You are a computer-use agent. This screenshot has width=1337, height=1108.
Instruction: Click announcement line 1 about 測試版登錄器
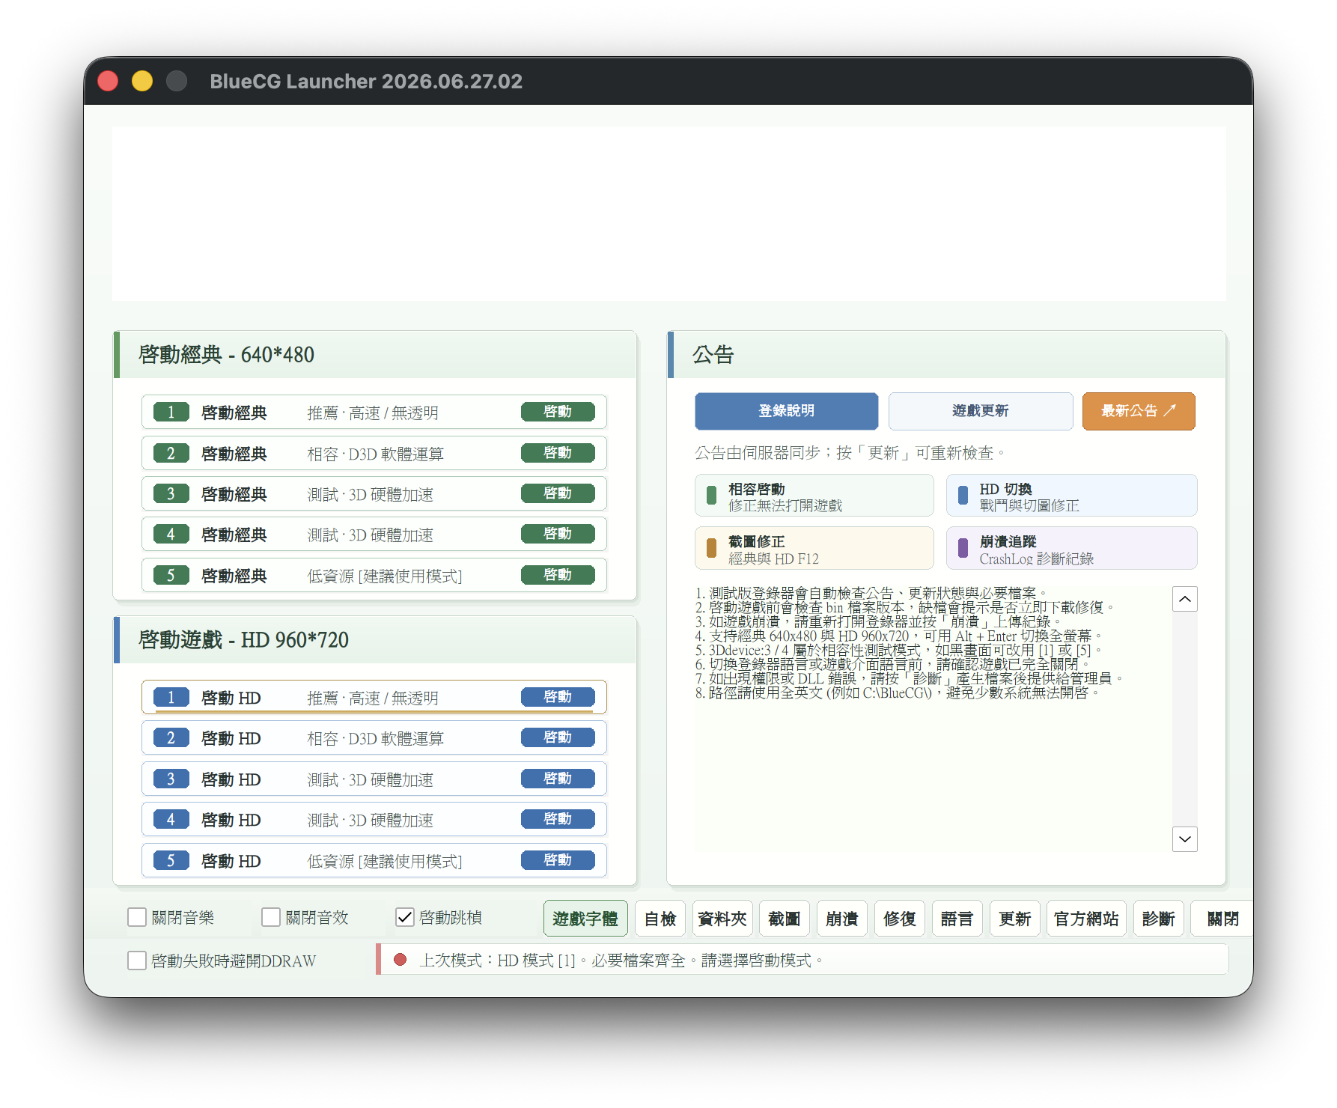coord(871,594)
